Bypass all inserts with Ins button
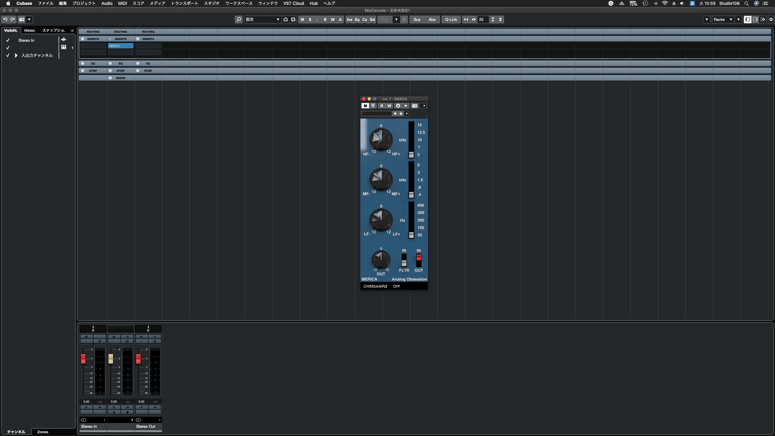Viewport: 775px width, 436px height. coord(350,19)
